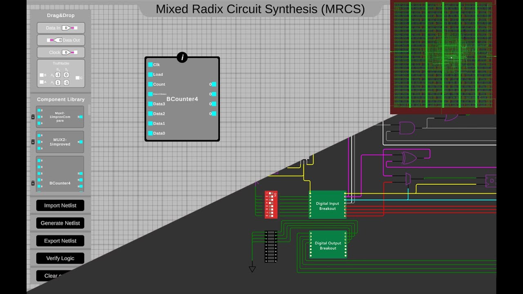Click the AND gate in schematic

[x=407, y=128]
